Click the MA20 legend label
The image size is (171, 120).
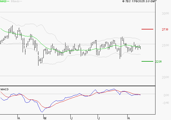[x=3, y=1]
